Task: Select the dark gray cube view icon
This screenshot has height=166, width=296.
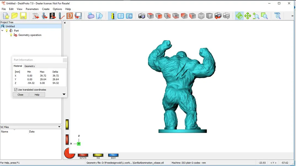Action: click(x=209, y=16)
